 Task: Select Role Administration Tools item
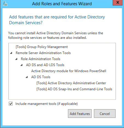[x=41, y=59]
